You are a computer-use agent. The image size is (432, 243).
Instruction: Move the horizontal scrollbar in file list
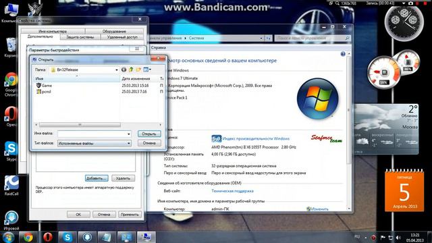click(80, 125)
